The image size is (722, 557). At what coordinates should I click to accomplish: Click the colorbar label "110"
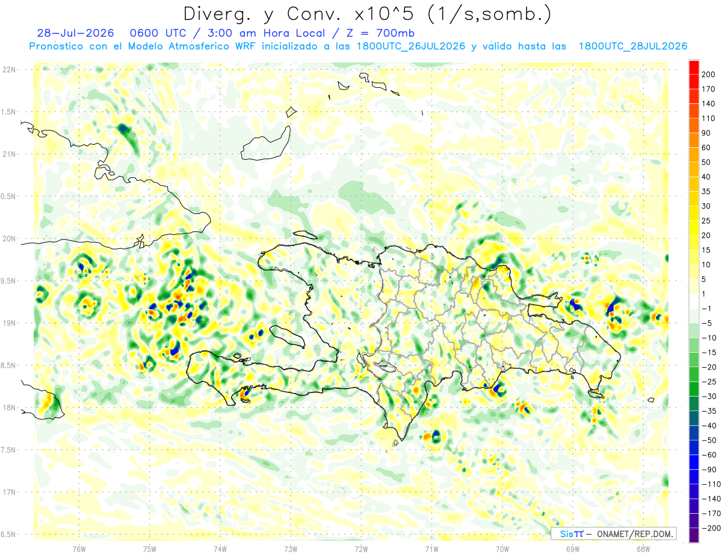(x=709, y=118)
